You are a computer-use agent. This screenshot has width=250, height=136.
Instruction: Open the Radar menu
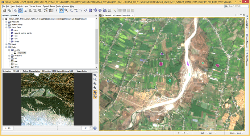[x=52, y=7]
